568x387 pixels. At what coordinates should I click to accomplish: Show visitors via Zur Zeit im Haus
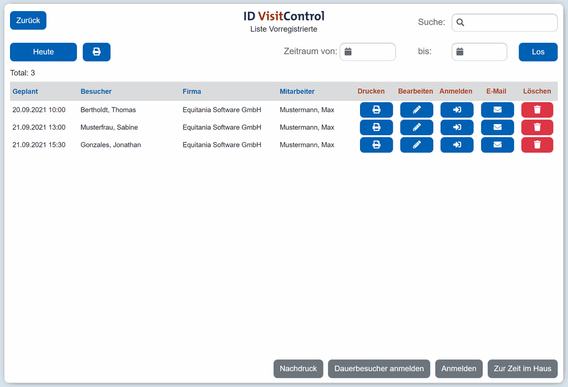[523, 369]
